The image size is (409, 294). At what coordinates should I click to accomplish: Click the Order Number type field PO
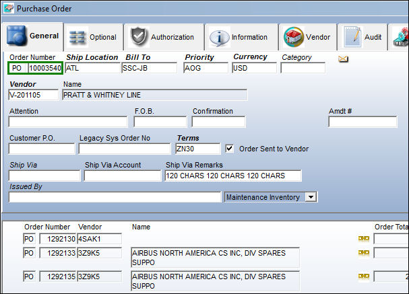[x=18, y=68]
